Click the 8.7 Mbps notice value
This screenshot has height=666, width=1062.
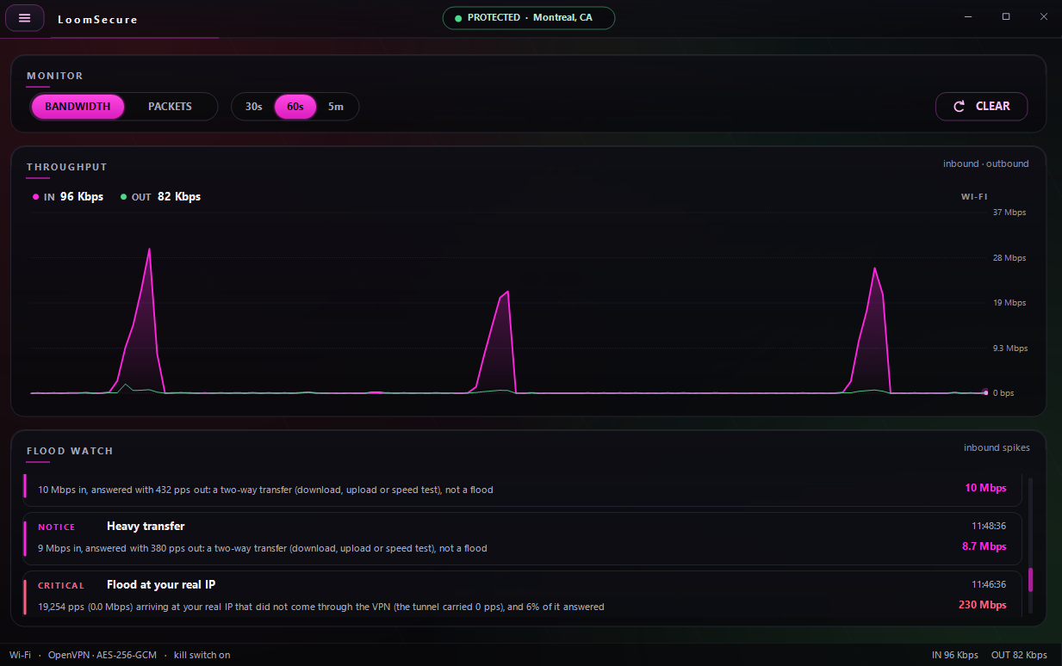984,546
